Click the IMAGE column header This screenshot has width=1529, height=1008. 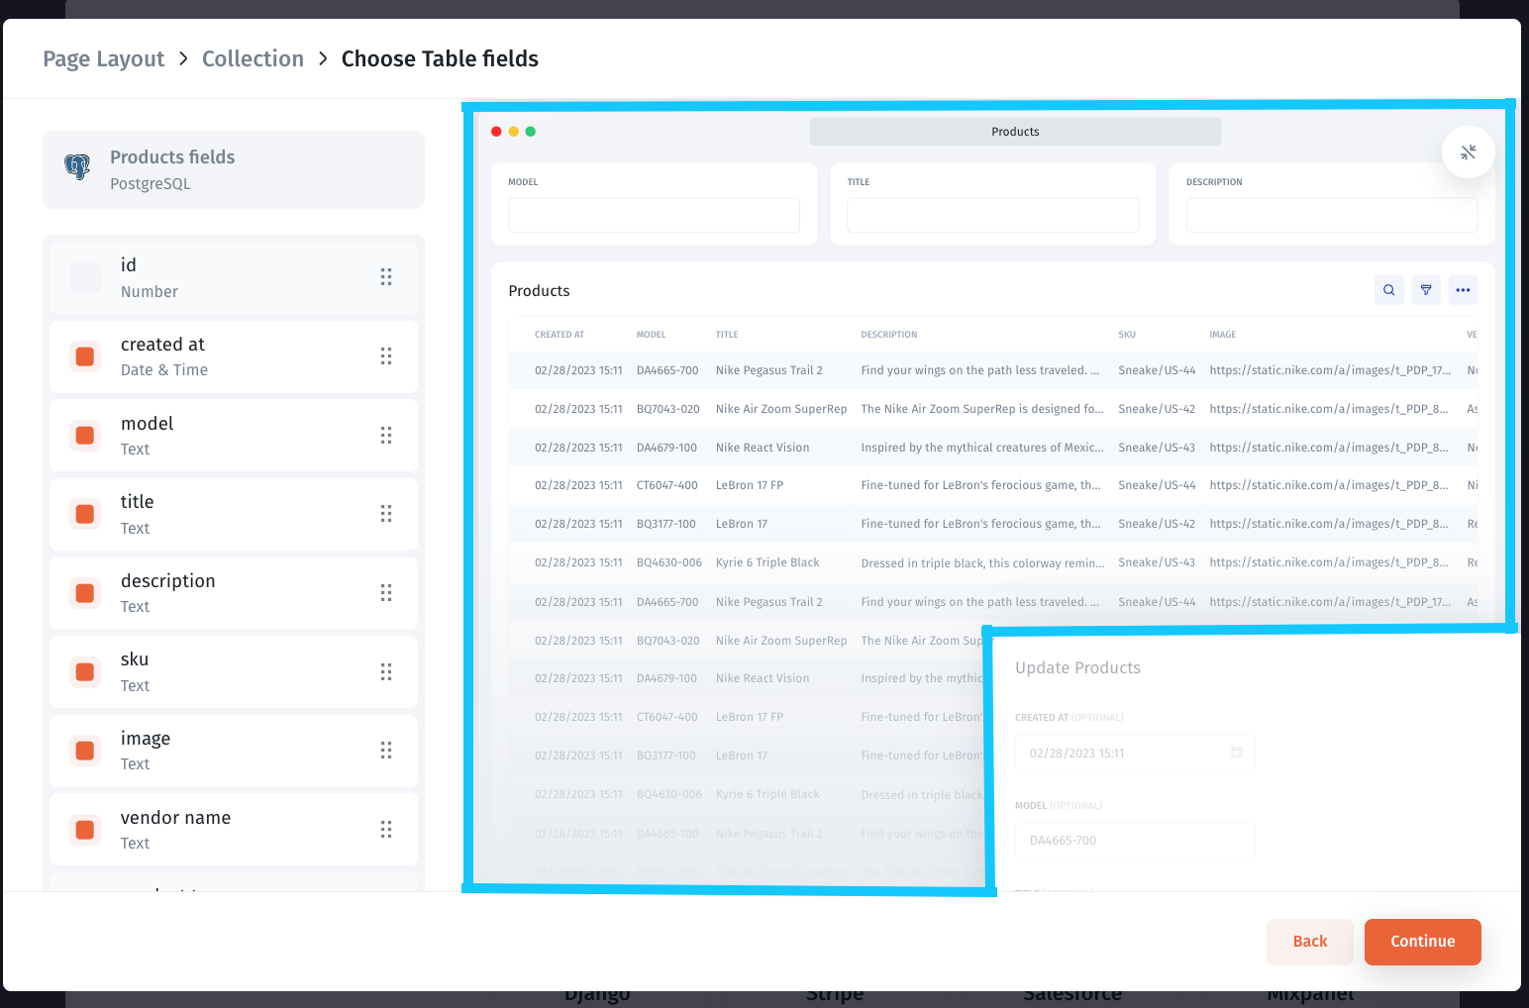point(1223,335)
